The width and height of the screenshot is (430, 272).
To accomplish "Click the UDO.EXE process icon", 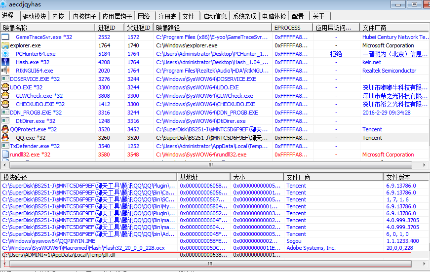I will point(5,87).
